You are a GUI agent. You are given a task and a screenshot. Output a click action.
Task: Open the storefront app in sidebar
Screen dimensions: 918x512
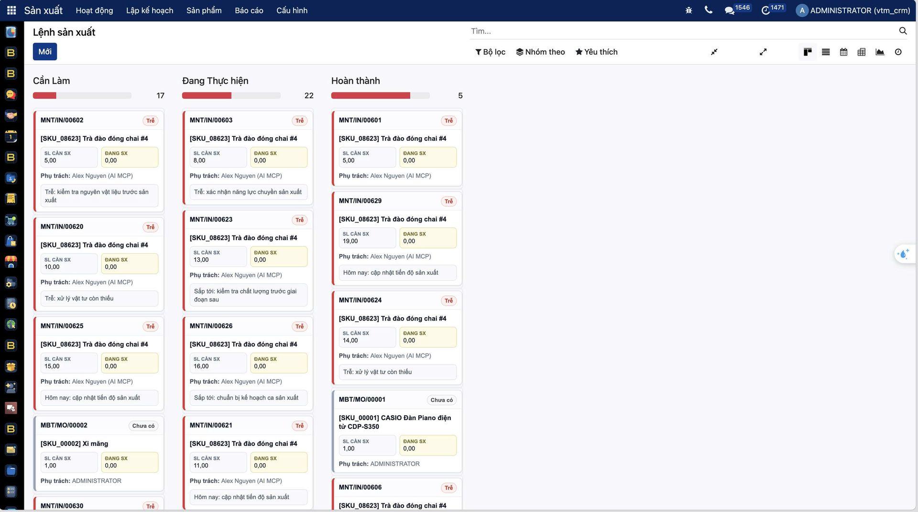pyautogui.click(x=11, y=262)
